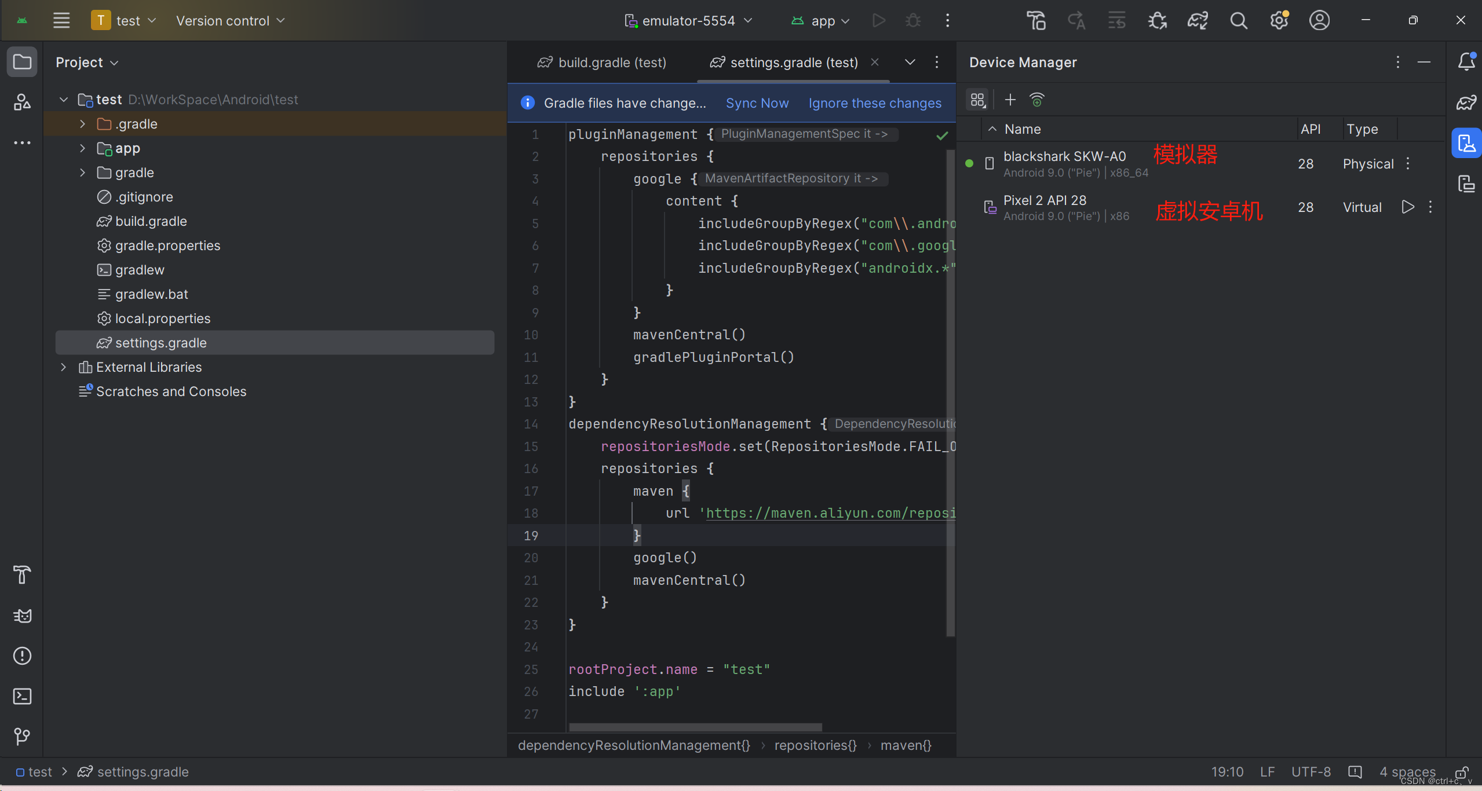Open the account profile icon

click(1320, 21)
